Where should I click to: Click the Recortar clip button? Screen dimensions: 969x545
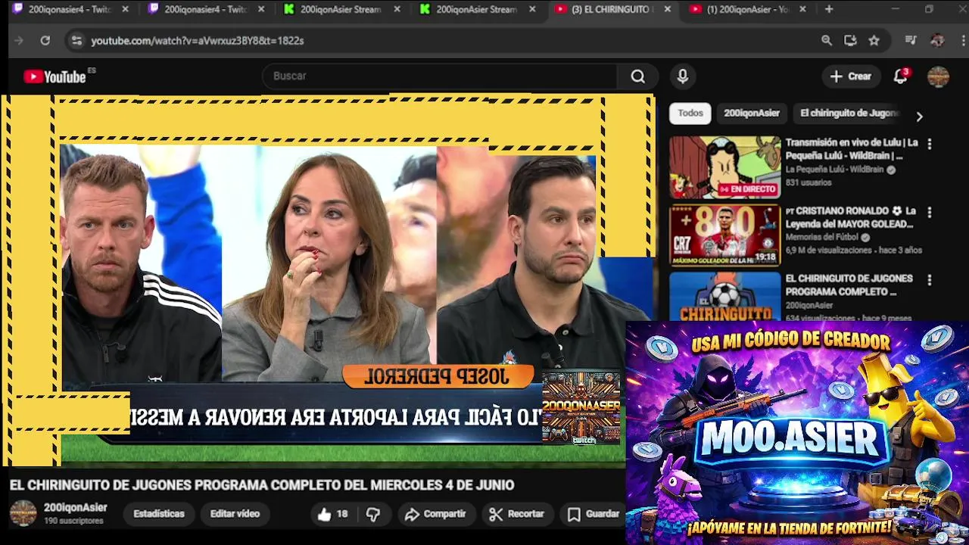[517, 514]
